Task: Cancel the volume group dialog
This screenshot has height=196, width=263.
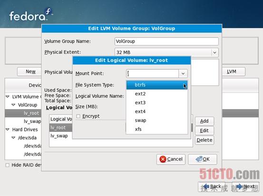Action: click(x=171, y=159)
